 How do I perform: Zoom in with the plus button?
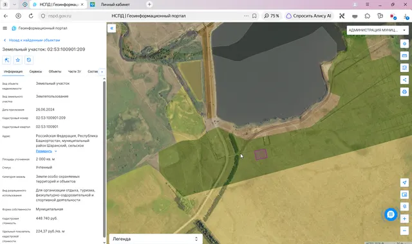[404, 218]
